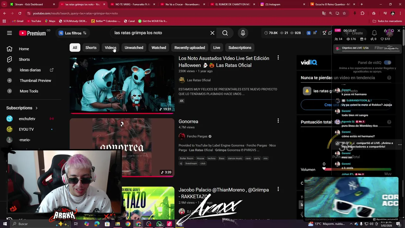This screenshot has height=228, width=405.
Task: Adjust the Volumen slider in the vidIQ panel
Action: click(x=357, y=169)
